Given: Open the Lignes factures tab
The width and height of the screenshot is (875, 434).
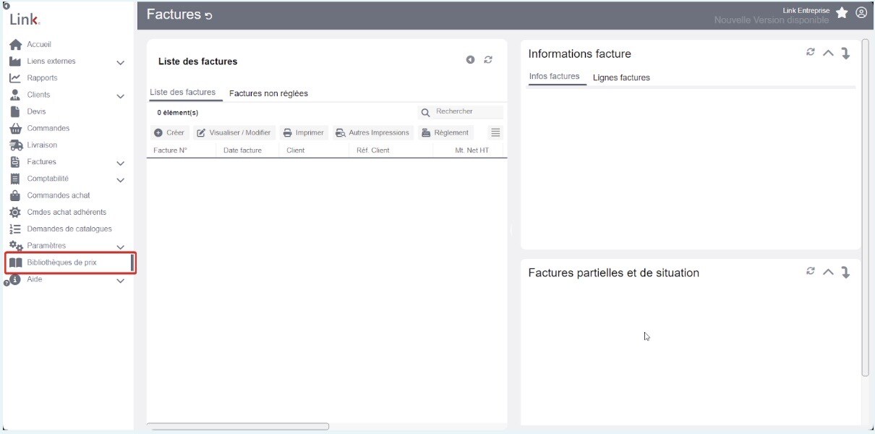Looking at the screenshot, I should 621,77.
